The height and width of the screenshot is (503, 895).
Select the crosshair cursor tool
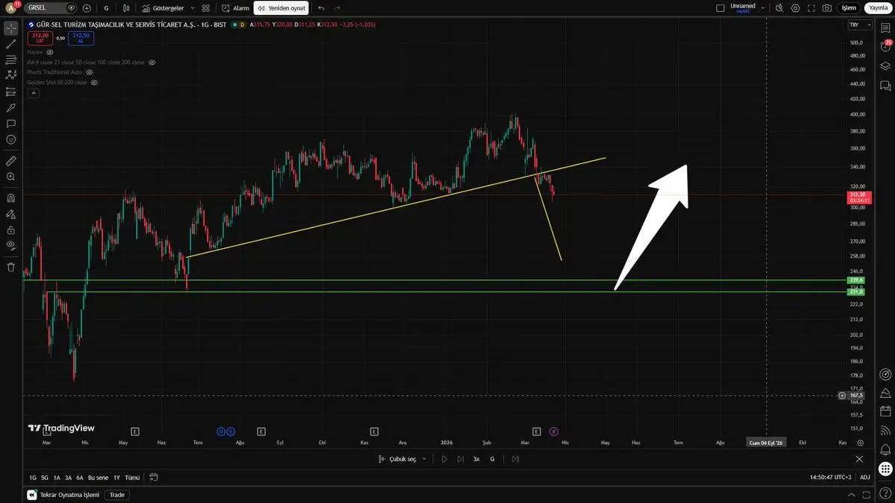coord(10,28)
